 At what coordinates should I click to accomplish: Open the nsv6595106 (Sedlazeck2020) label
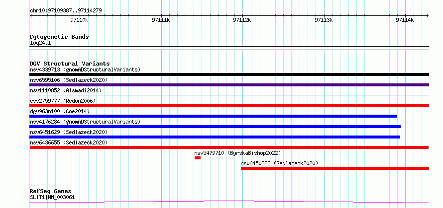pyautogui.click(x=69, y=80)
